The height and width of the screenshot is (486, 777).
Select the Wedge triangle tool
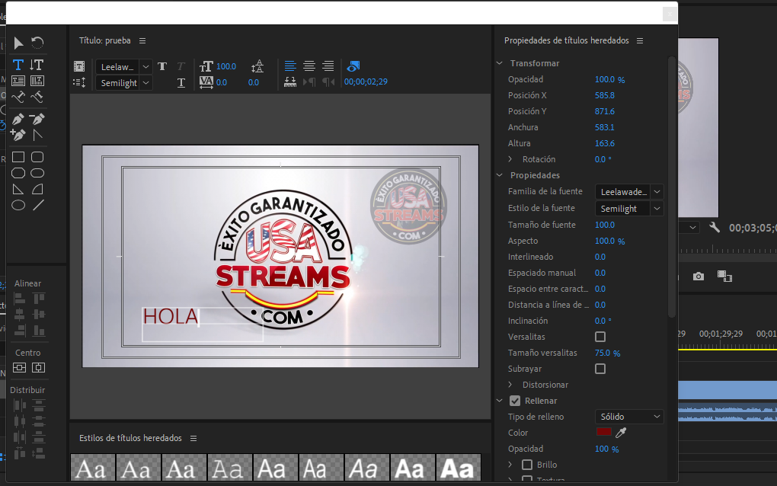tap(18, 189)
